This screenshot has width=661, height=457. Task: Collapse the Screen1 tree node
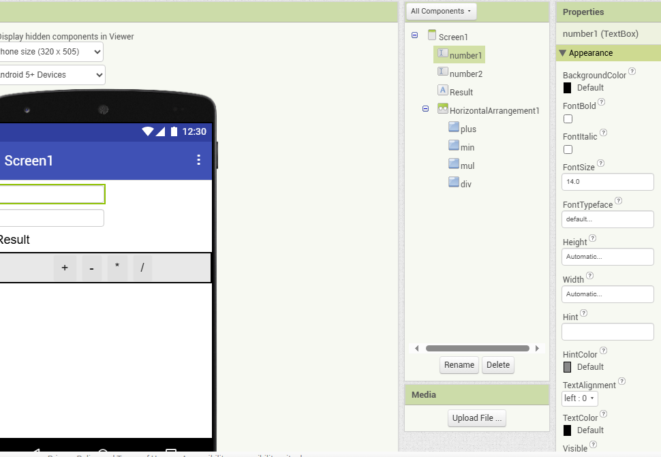(x=415, y=35)
